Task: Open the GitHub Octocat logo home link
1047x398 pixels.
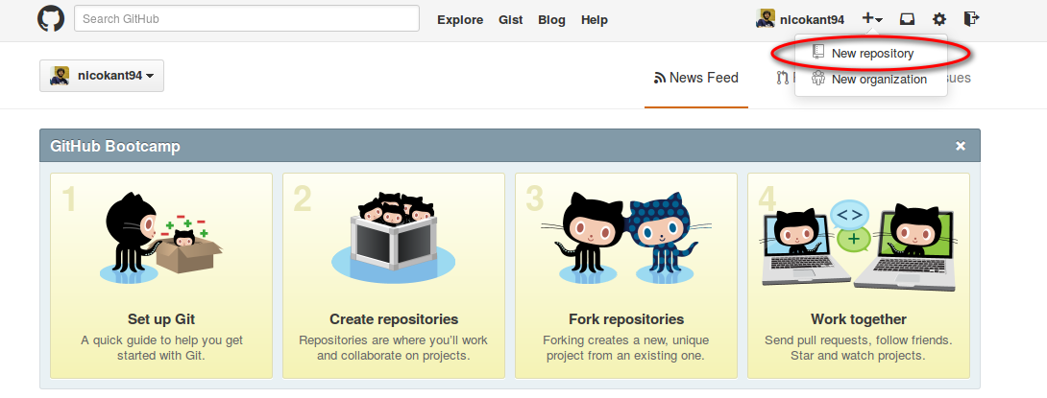Action: (51, 18)
